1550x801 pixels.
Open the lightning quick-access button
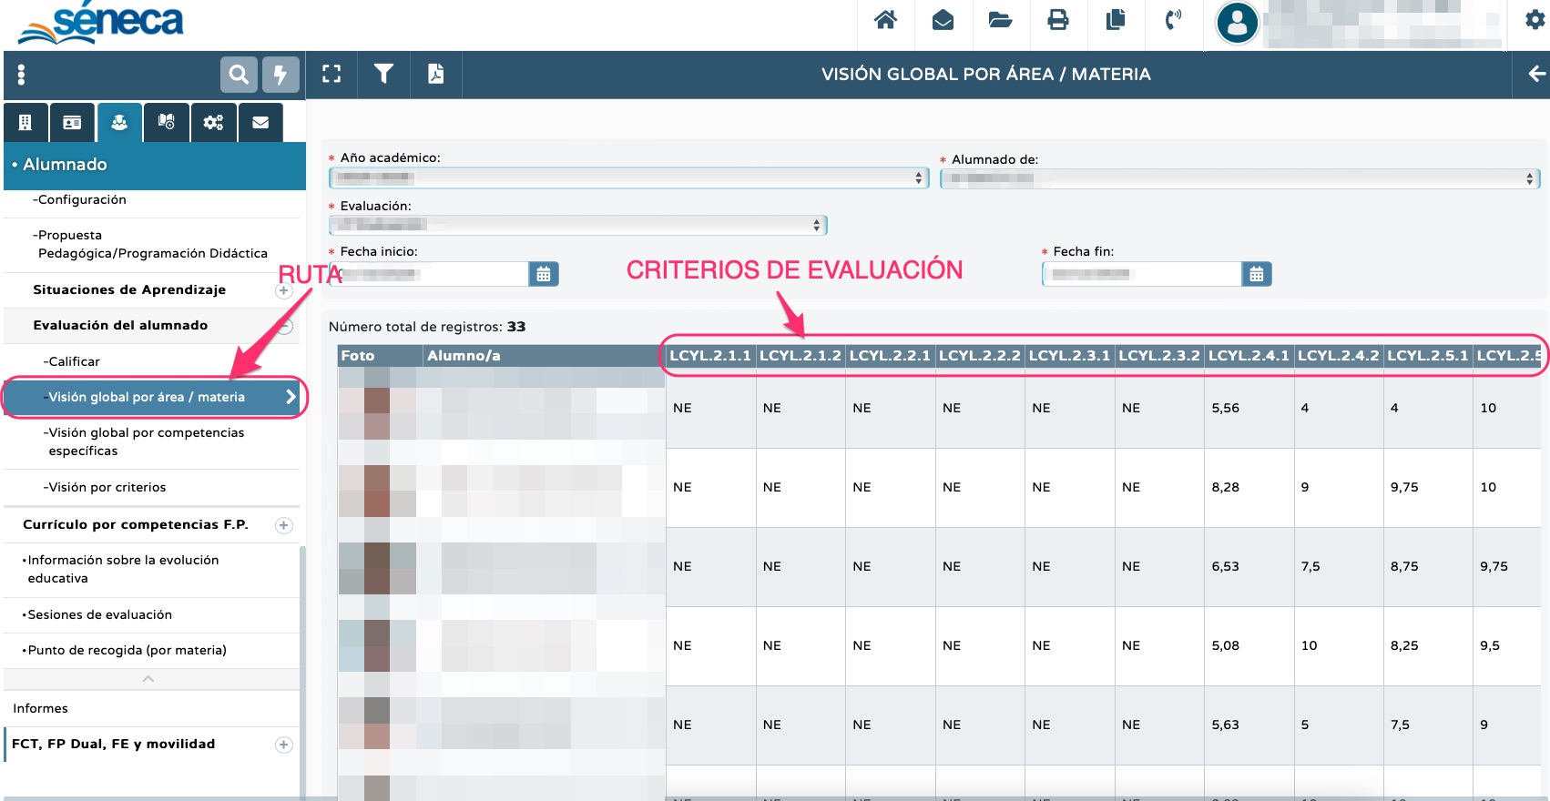coord(280,75)
